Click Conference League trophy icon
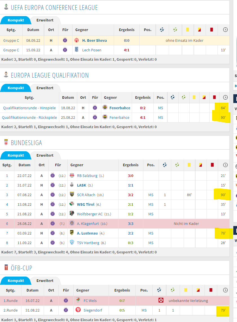 [x=6, y=7]
